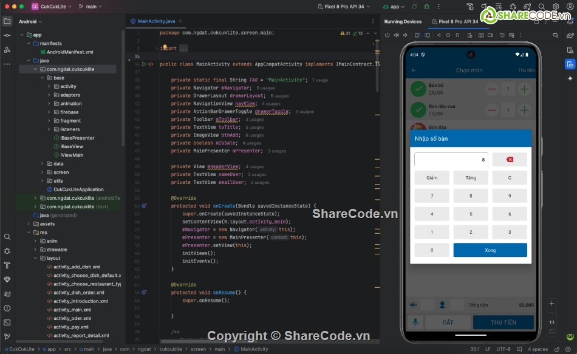Open Resource Manager in left sidebar
Image resolution: width=577 pixels, height=354 pixels.
point(7,50)
